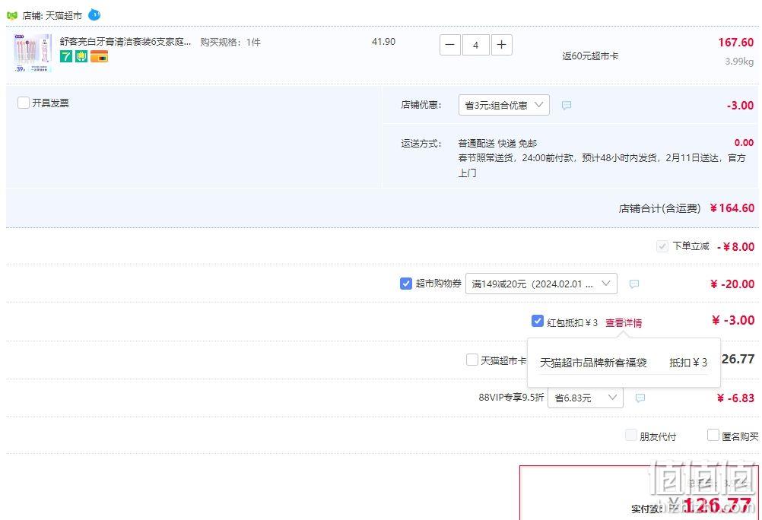Click the comment icon beside store discount dropdown
The width and height of the screenshot is (762, 520).
pos(567,105)
